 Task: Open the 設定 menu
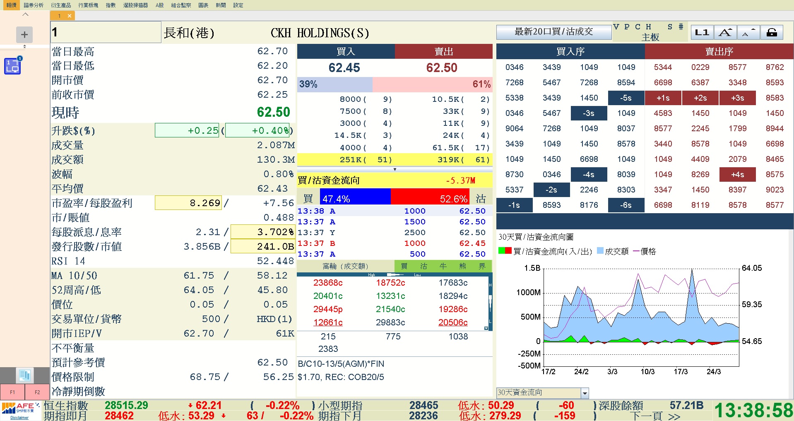[238, 5]
